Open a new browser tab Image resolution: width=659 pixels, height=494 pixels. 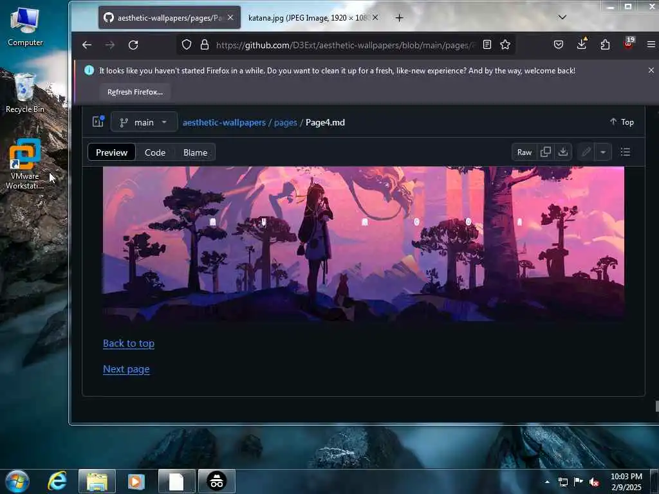(x=399, y=17)
